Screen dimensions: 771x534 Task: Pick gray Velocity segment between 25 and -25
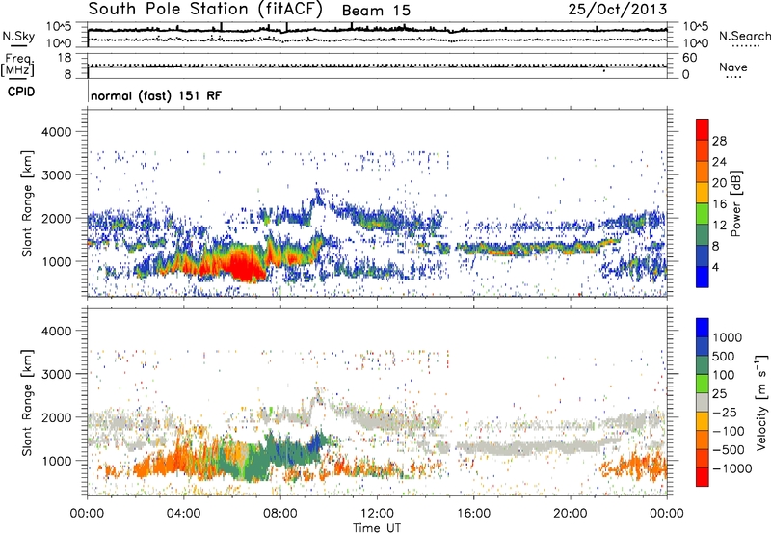click(703, 402)
